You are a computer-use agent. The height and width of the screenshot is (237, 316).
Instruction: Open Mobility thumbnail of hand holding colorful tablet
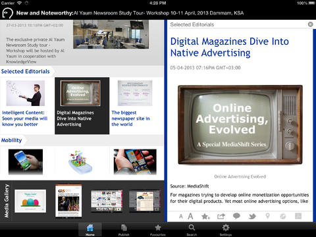(x=135, y=162)
